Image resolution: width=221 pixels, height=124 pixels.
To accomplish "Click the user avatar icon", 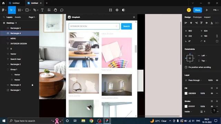I will pyautogui.click(x=189, y=10).
